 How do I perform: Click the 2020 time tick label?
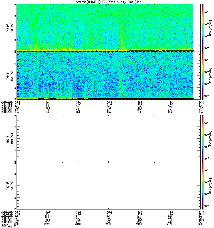[47, 224]
